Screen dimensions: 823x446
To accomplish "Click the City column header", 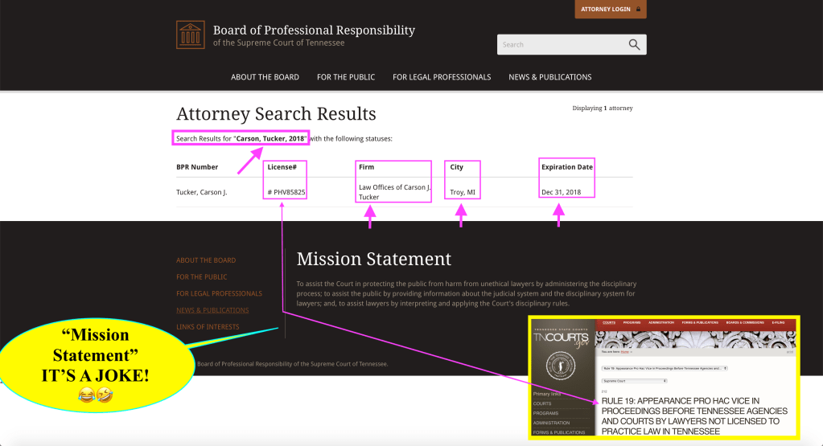I will click(457, 167).
